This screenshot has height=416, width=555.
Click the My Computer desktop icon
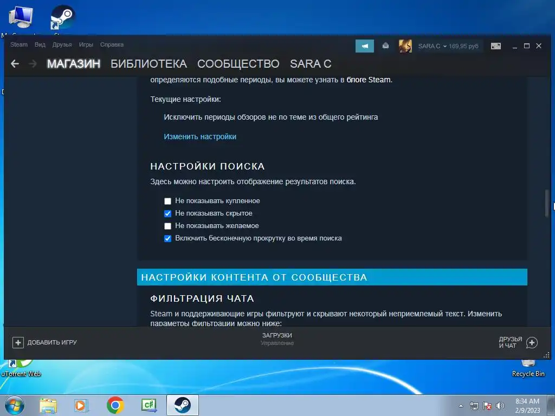pyautogui.click(x=21, y=18)
